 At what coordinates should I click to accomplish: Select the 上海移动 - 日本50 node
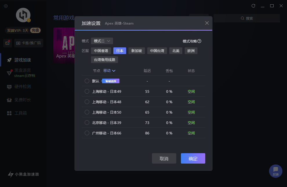[87, 112]
